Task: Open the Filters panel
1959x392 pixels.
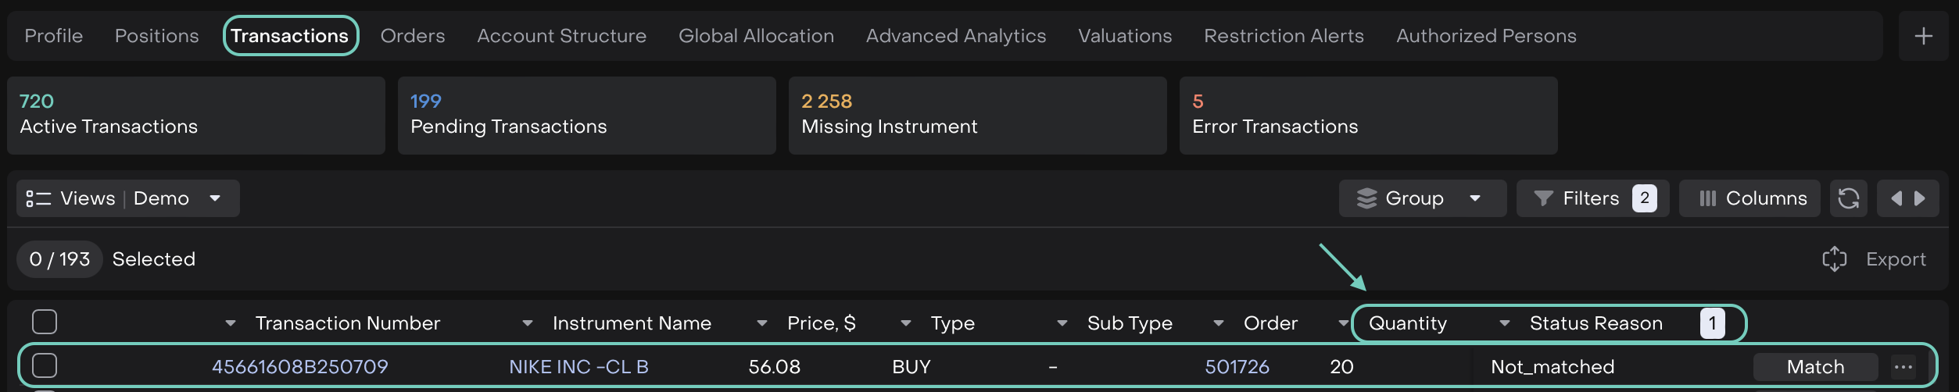Action: click(1592, 198)
